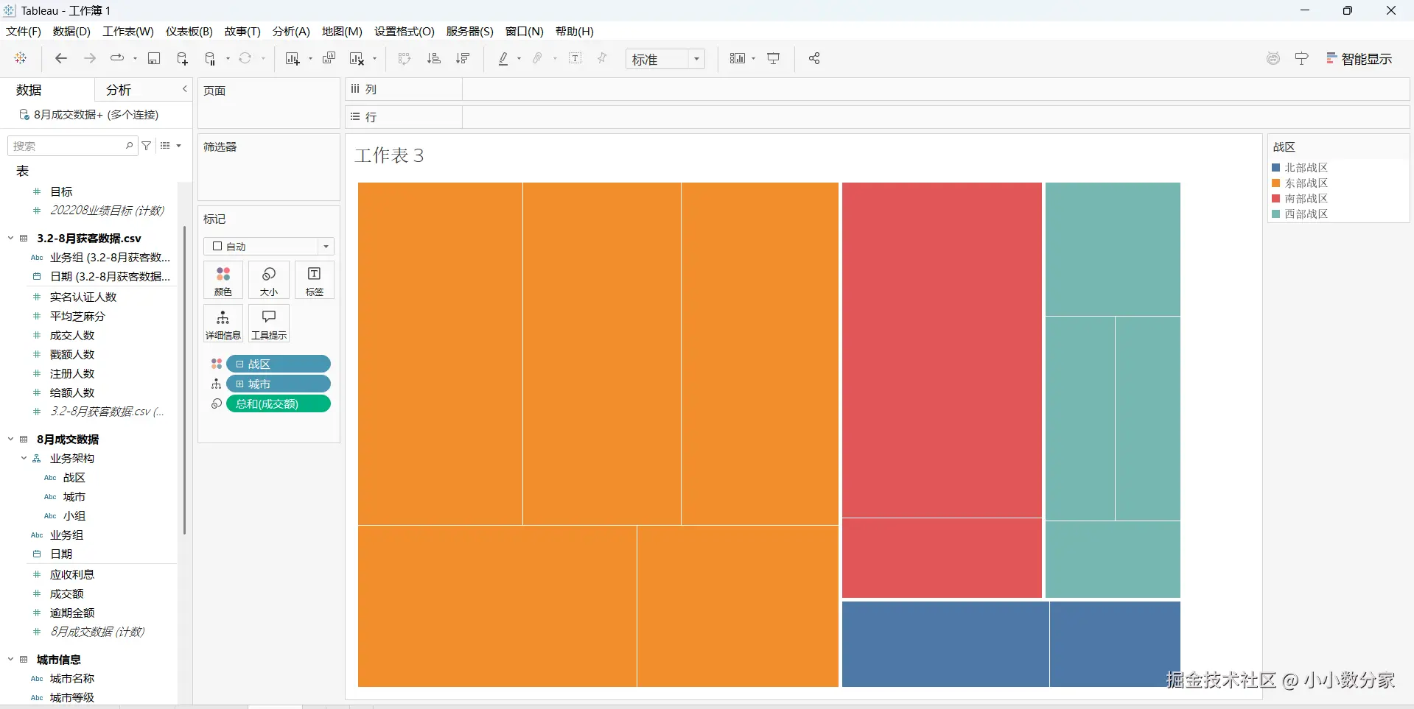1414x709 pixels.
Task: Click the fix axes pin icon
Action: point(602,58)
